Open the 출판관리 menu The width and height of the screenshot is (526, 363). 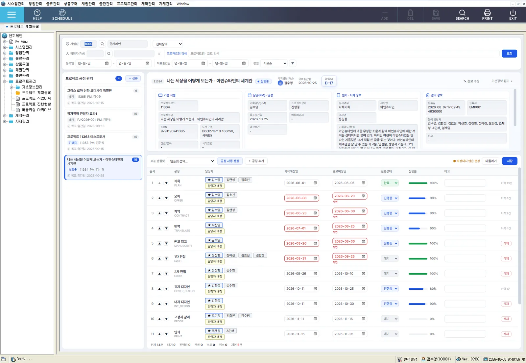(106, 4)
